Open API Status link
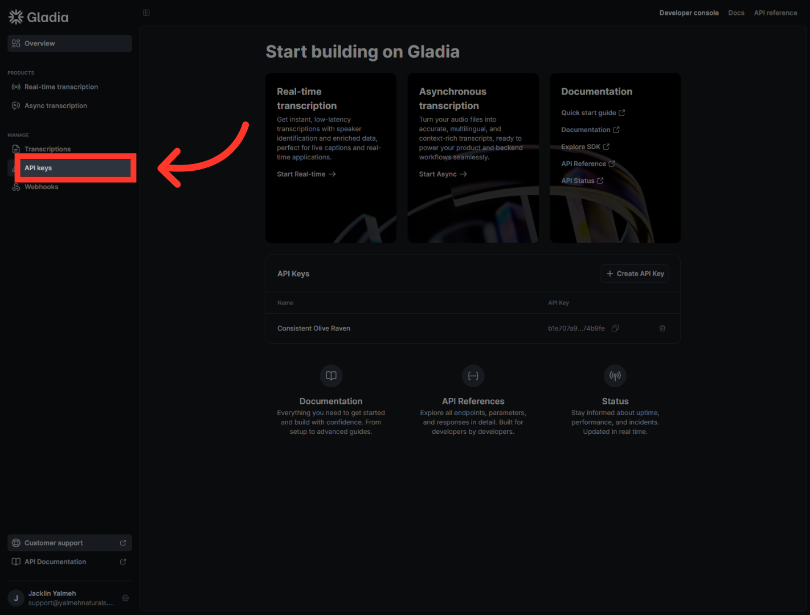Screen dimensions: 810x615 click(582, 181)
